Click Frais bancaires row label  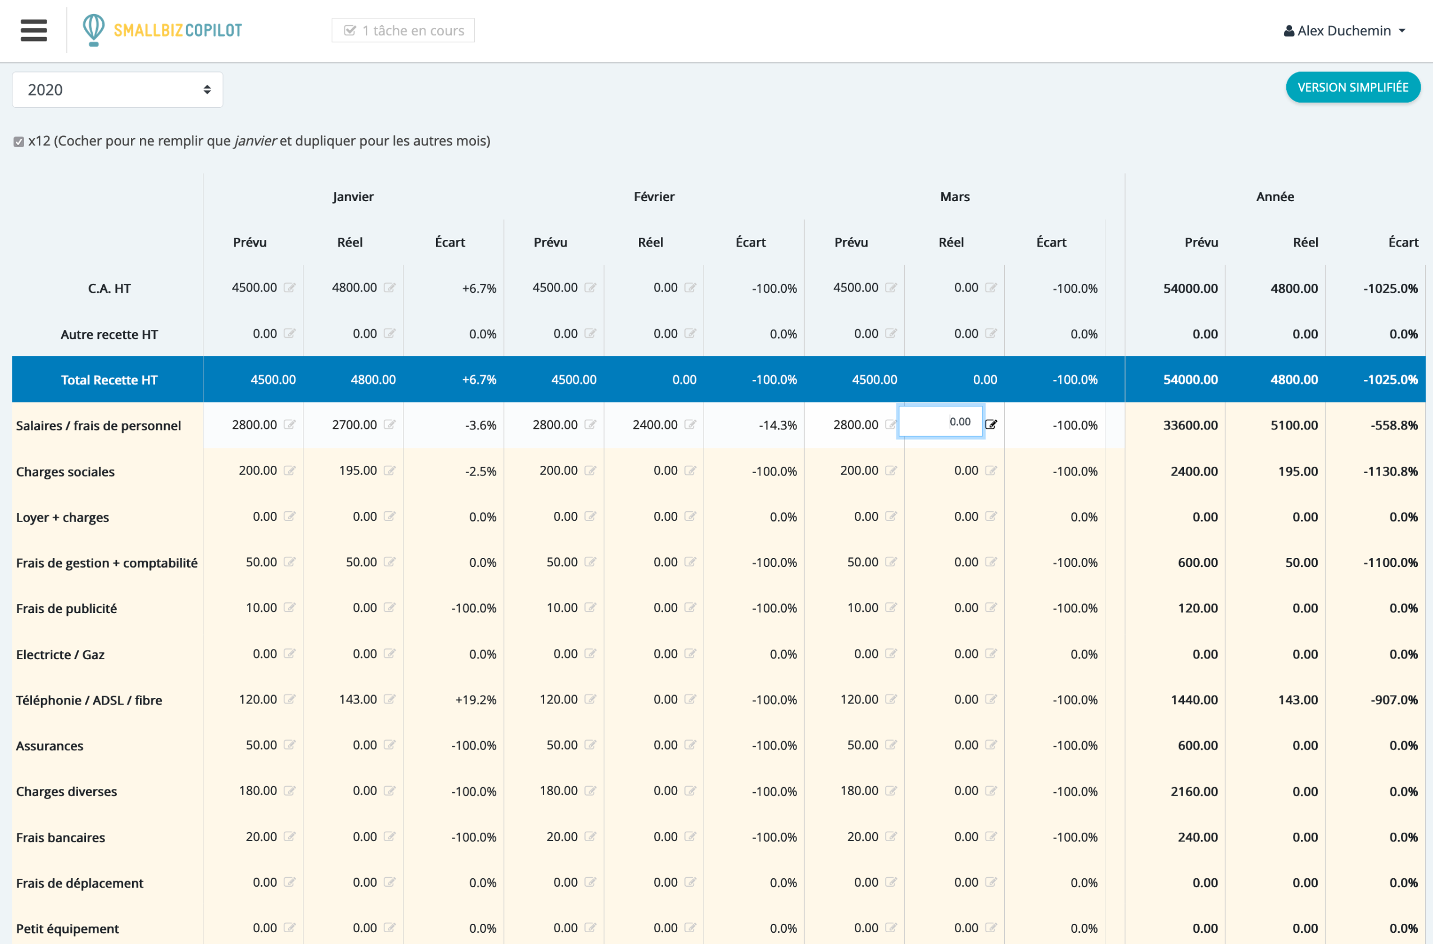click(x=60, y=837)
